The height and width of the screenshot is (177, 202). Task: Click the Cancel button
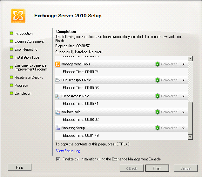click(x=186, y=168)
